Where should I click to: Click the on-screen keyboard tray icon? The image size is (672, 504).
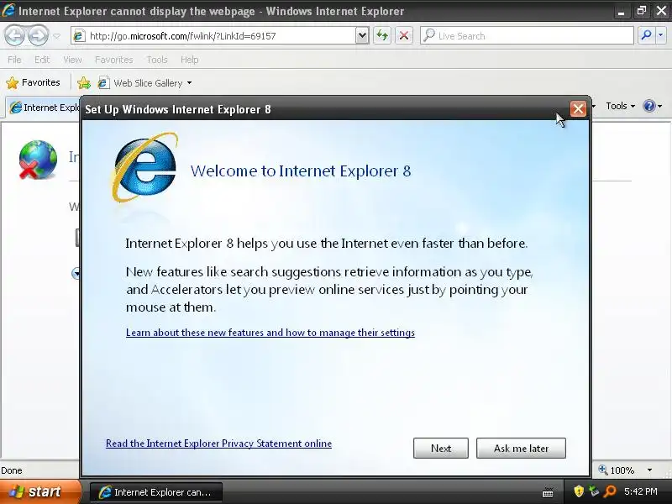(x=548, y=493)
